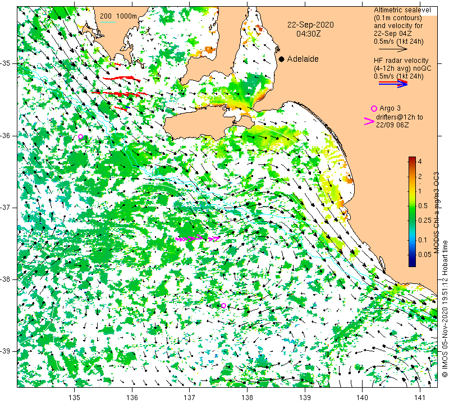This screenshot has height=404, width=449.
Task: Click the longitude axis label 138
Action: [247, 398]
